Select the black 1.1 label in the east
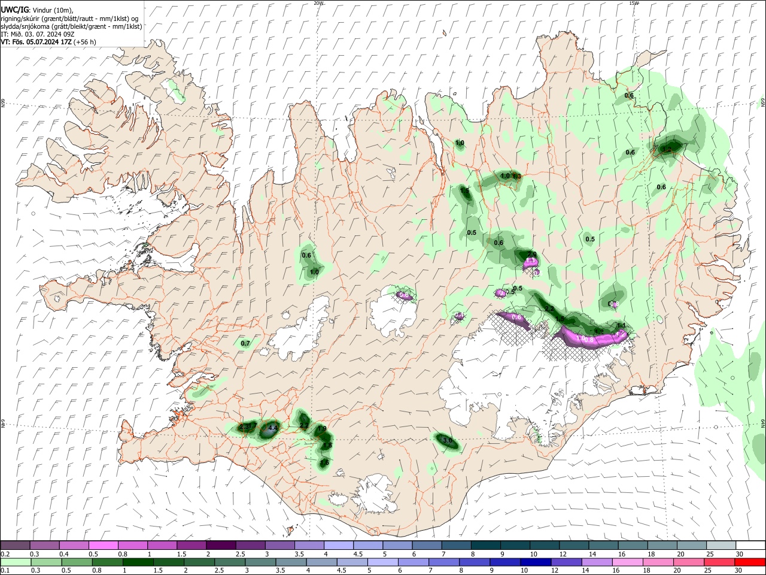The image size is (766, 575). (621, 325)
